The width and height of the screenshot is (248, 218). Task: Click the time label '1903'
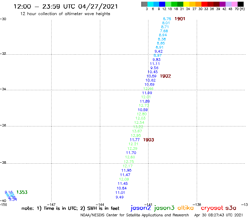coord(148,140)
